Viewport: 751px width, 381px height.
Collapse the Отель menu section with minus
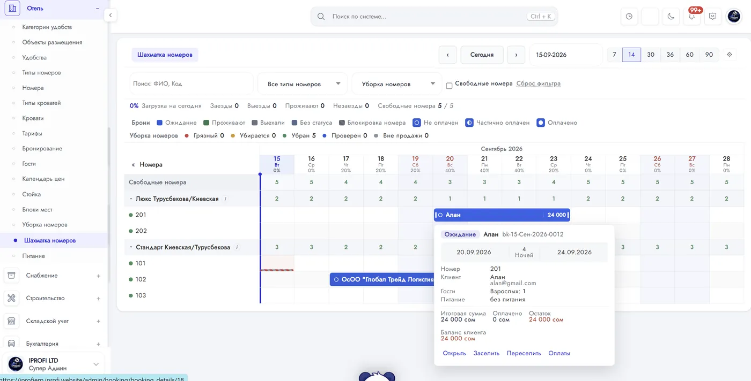click(x=98, y=9)
